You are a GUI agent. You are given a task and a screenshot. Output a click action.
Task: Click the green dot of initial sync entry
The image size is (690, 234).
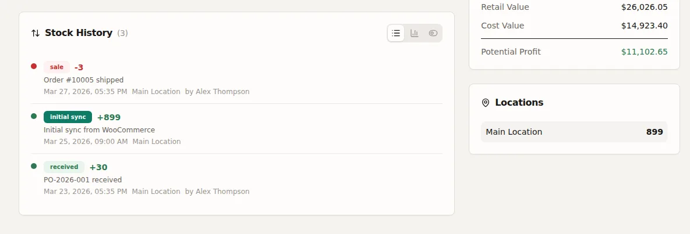33,116
